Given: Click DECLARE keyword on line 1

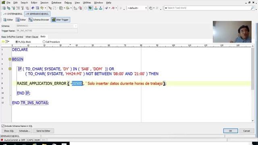Looking at the screenshot, I should [x=20, y=50].
